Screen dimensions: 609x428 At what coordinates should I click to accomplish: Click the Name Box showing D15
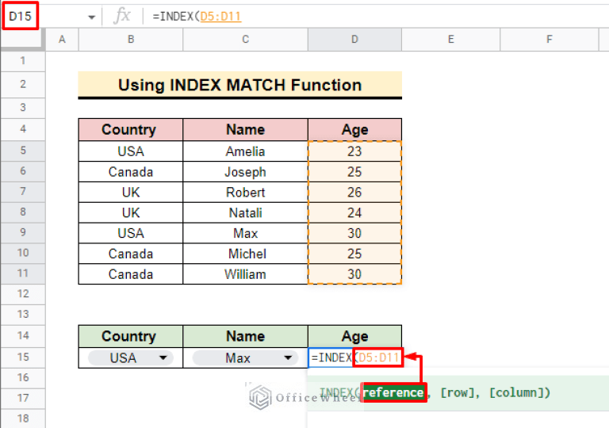coord(20,17)
